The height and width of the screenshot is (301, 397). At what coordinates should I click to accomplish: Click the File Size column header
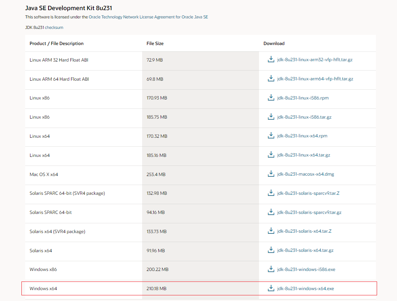(x=155, y=44)
